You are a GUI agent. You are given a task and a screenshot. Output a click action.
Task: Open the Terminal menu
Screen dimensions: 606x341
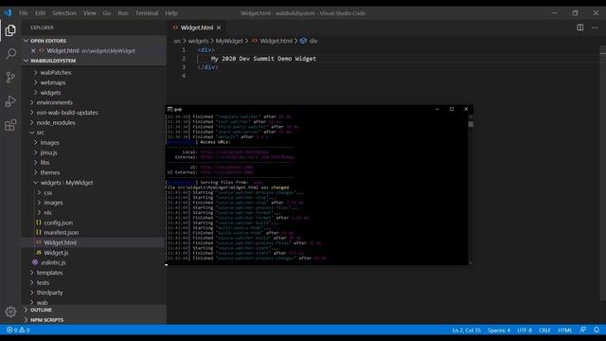(147, 13)
